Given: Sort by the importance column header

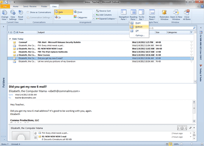Looking at the screenshot, I should (9, 32).
